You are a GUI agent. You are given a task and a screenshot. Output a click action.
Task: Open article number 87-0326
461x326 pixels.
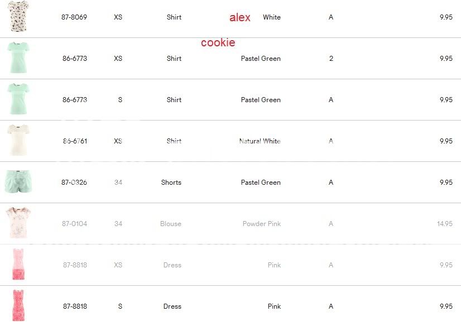pos(74,183)
